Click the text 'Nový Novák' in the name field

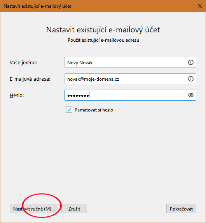tap(80, 63)
